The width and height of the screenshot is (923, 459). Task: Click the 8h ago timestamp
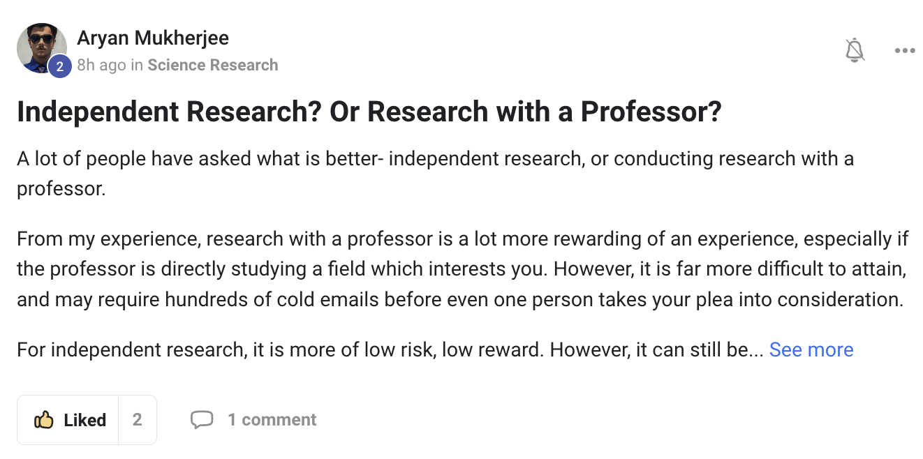tap(102, 66)
